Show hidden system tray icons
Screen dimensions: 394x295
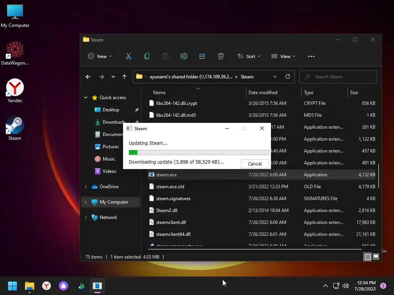coord(325,286)
